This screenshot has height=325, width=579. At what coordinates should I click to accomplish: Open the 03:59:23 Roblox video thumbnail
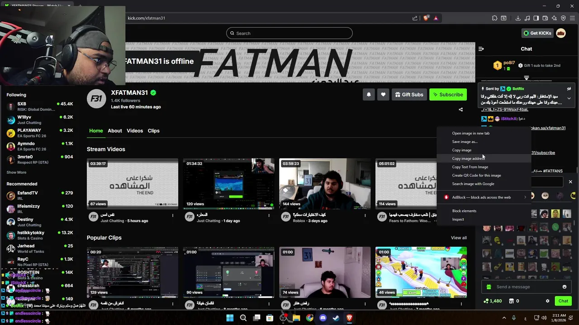tap(325, 184)
